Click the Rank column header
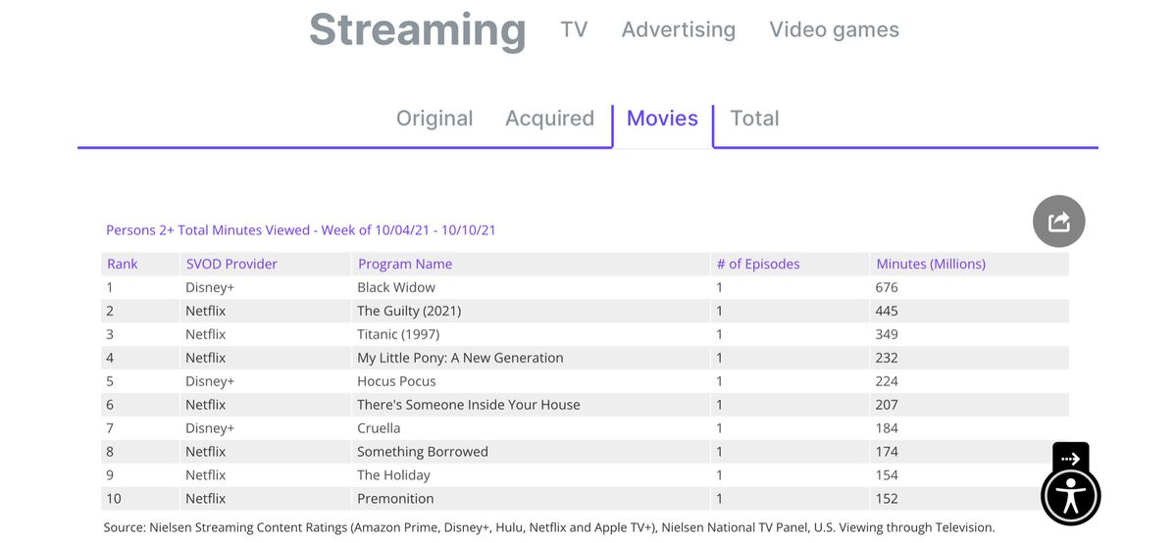1176x543 pixels. [x=123, y=264]
